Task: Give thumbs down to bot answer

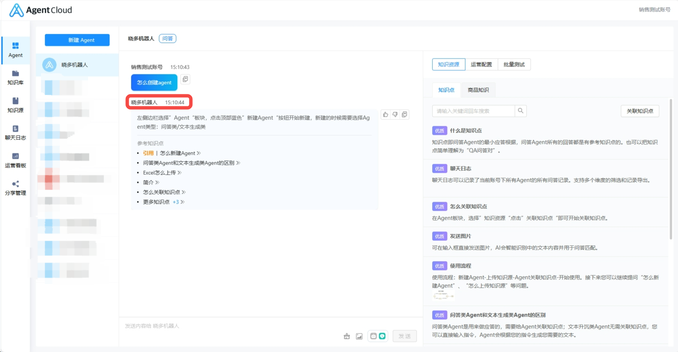Action: point(395,115)
